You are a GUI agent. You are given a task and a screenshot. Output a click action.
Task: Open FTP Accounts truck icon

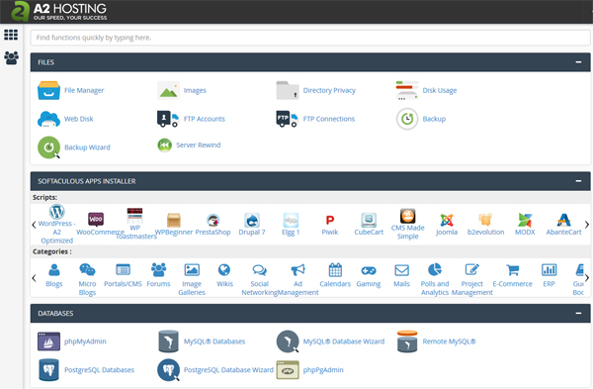tap(168, 119)
